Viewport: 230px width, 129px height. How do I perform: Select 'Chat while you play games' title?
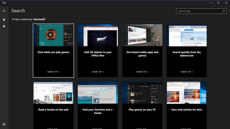coord(53,52)
